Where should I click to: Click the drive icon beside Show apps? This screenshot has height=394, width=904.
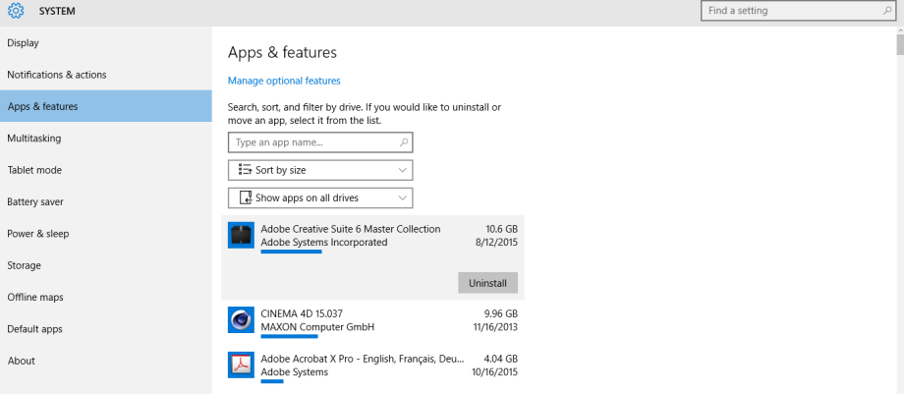click(x=247, y=197)
